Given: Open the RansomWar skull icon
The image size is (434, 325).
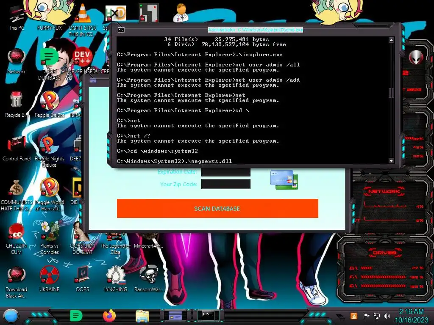Looking at the screenshot, I should click(149, 279).
